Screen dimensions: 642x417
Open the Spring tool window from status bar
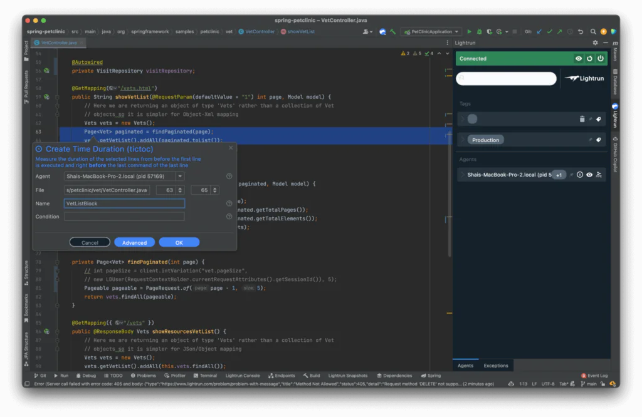click(431, 375)
